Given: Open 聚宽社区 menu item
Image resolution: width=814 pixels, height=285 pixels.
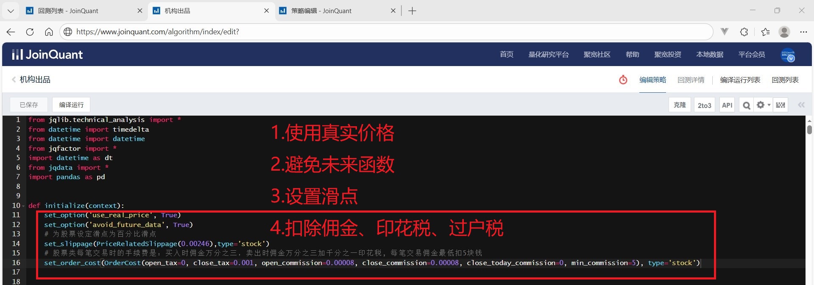Looking at the screenshot, I should pyautogui.click(x=597, y=55).
